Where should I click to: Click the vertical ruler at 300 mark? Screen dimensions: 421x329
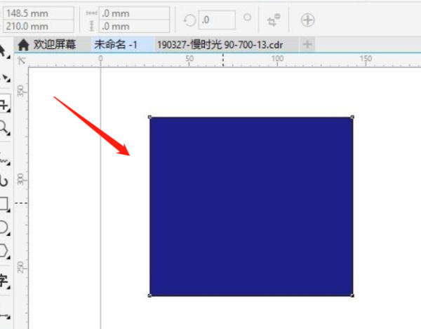tap(21, 179)
